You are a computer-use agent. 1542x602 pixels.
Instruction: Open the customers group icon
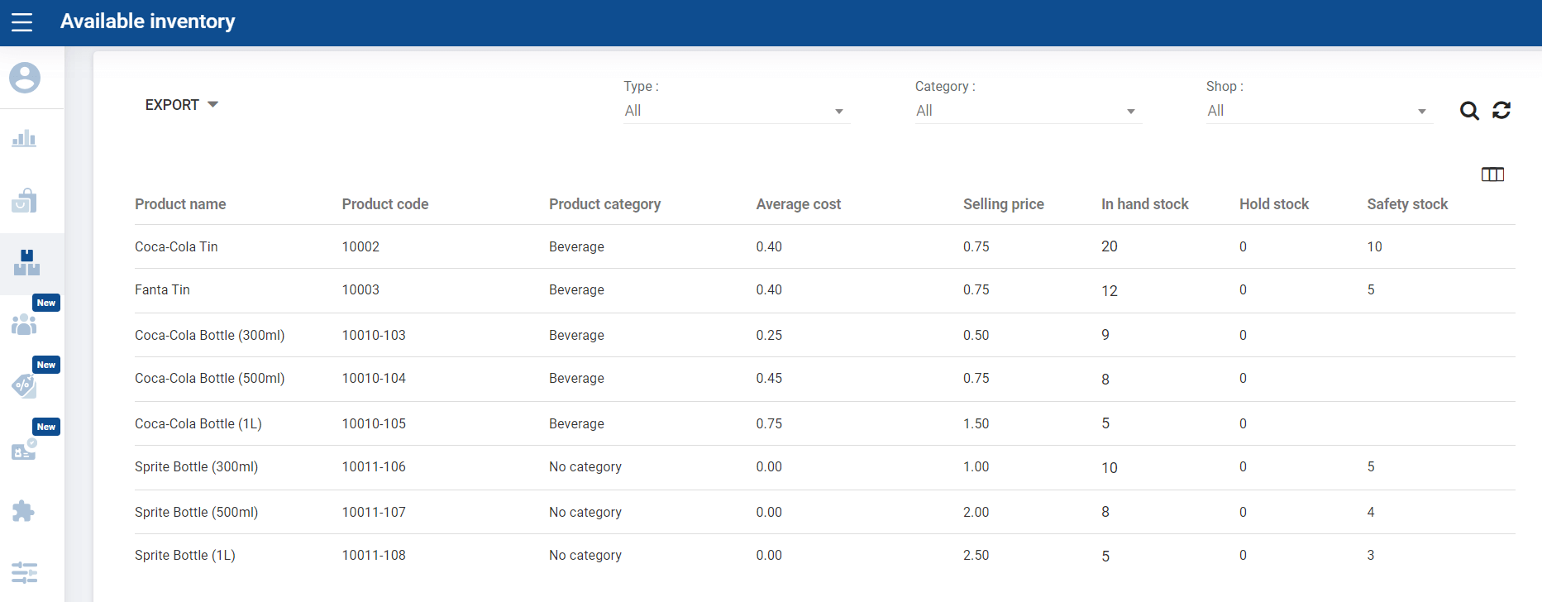pos(24,325)
